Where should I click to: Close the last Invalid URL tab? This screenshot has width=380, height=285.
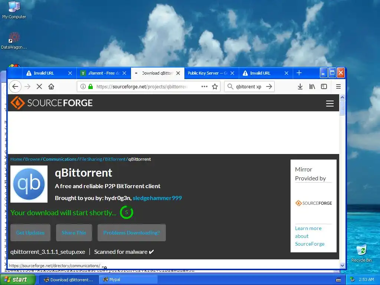click(286, 73)
